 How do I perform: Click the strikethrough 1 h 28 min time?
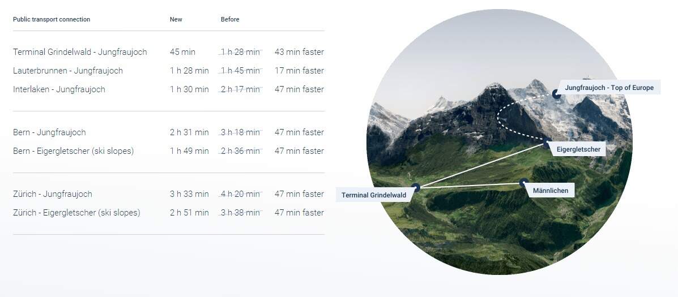pyautogui.click(x=240, y=52)
